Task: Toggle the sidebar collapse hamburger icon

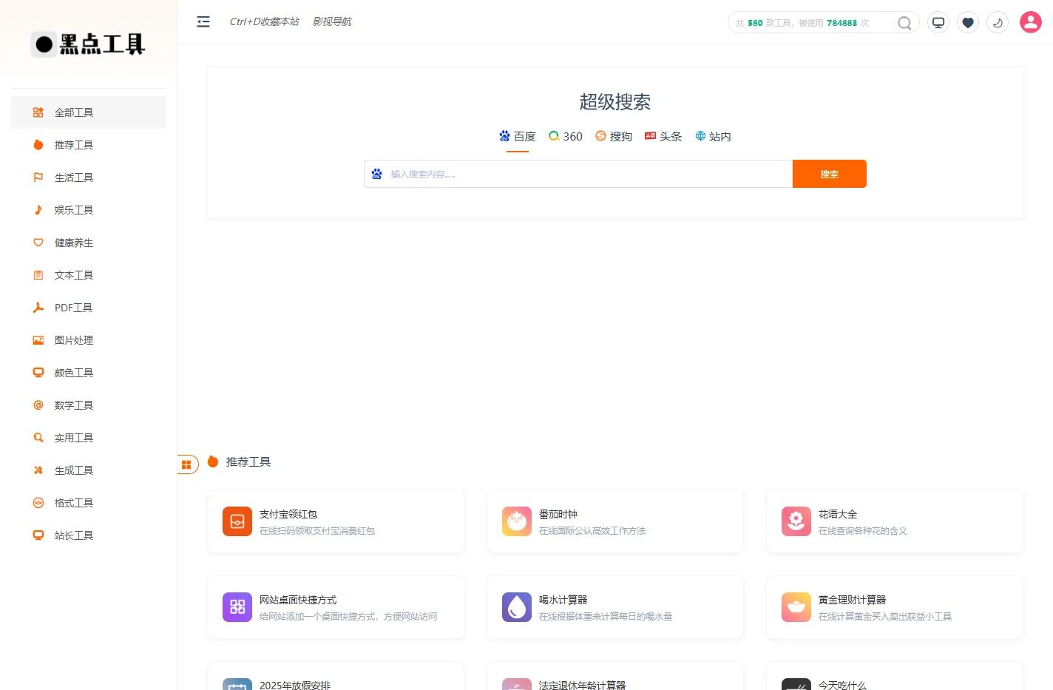Action: coord(203,22)
